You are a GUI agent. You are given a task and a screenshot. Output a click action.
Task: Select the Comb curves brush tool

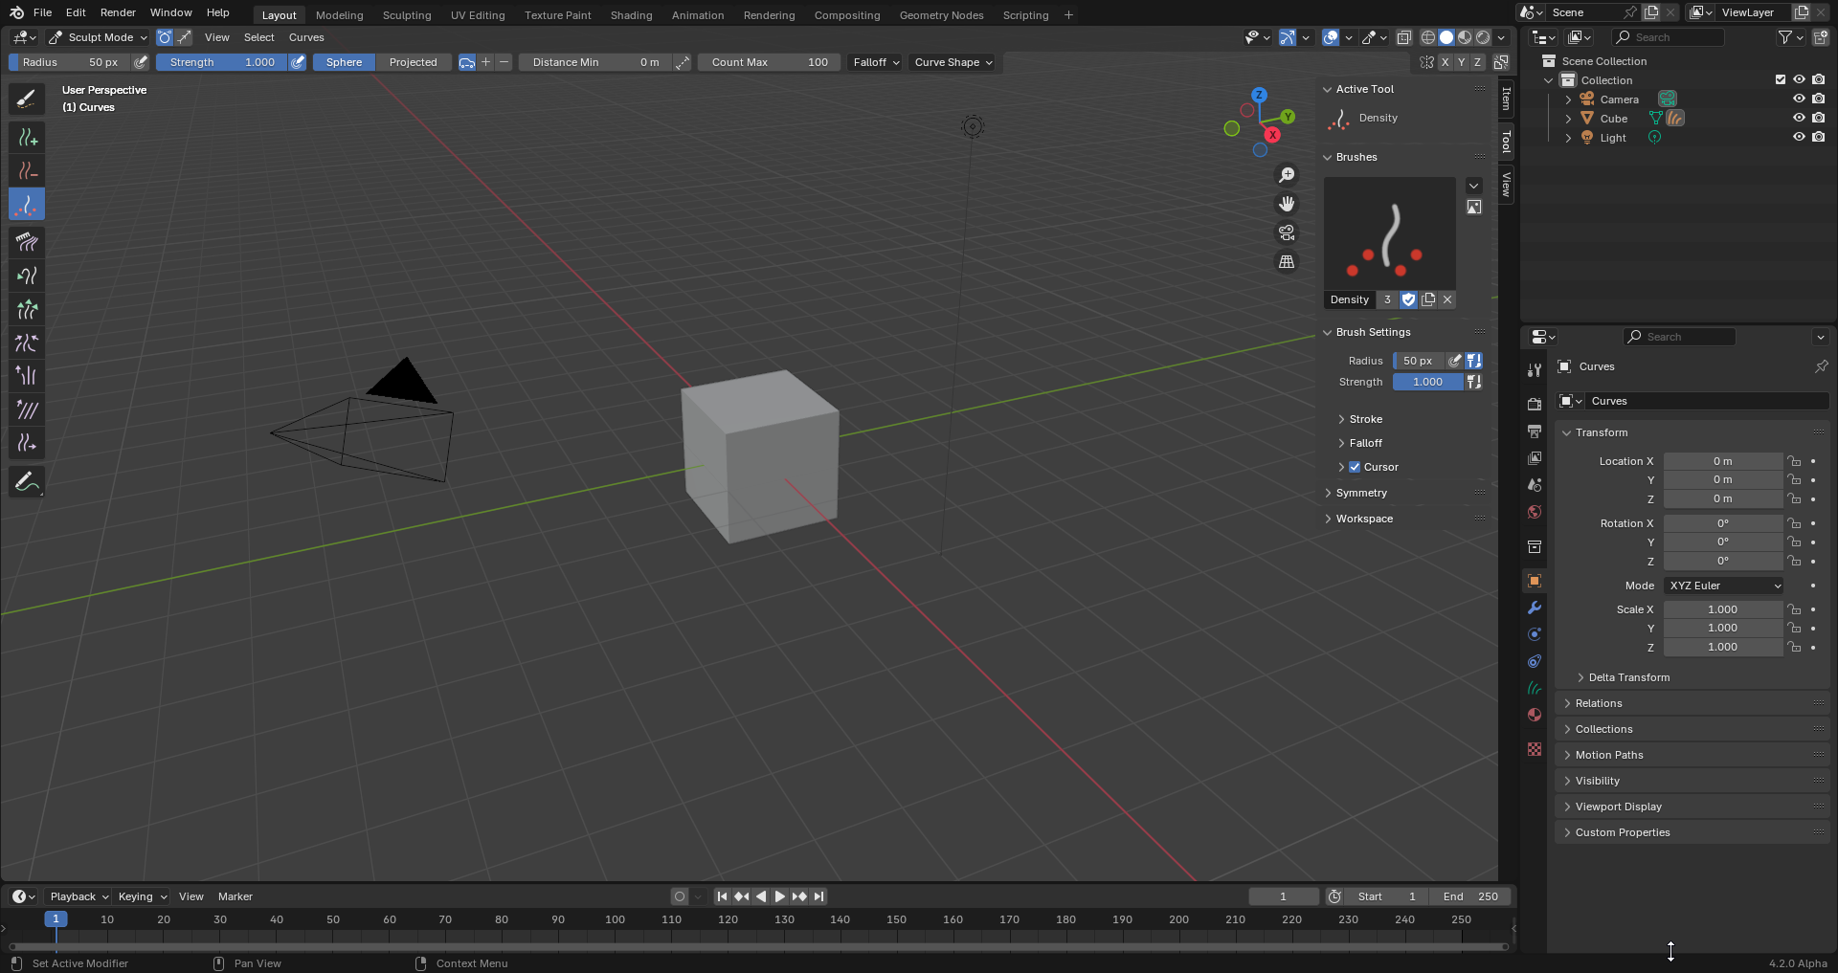pos(27,242)
